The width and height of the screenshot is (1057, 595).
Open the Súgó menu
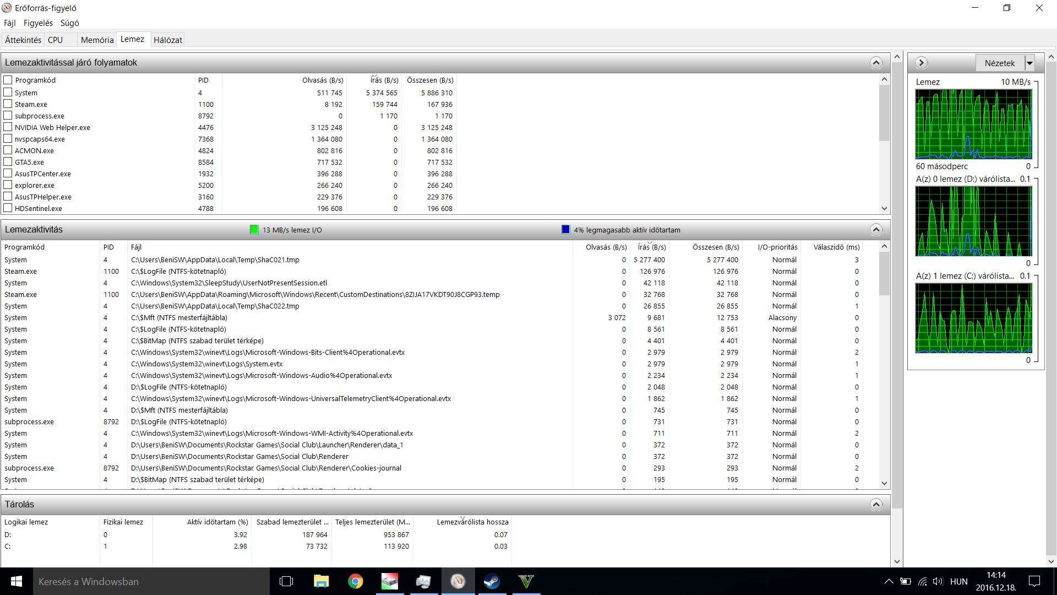point(70,23)
